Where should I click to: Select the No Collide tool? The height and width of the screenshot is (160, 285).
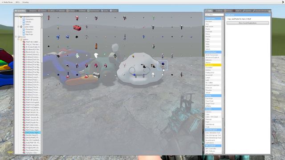pos(213,83)
